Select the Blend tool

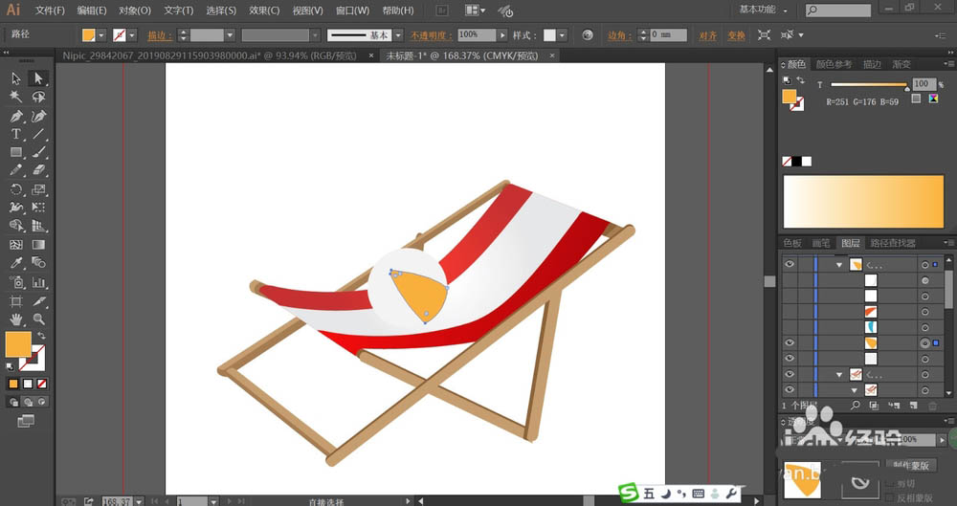(38, 263)
